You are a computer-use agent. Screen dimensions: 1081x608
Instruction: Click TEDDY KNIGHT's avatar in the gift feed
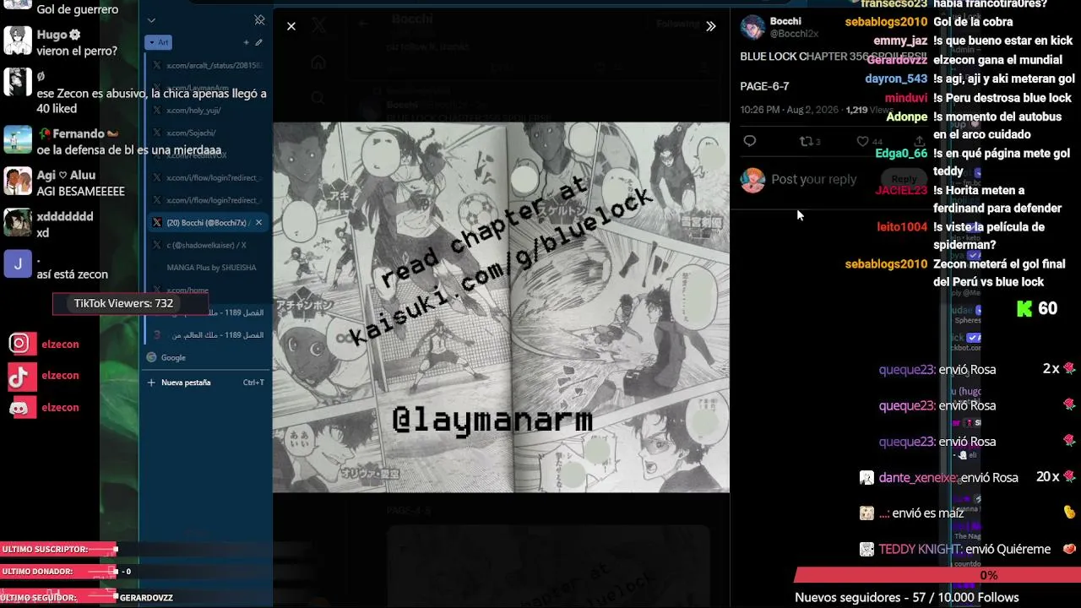(866, 550)
